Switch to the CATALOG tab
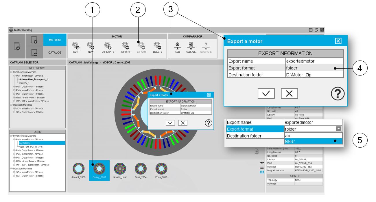 55,53
